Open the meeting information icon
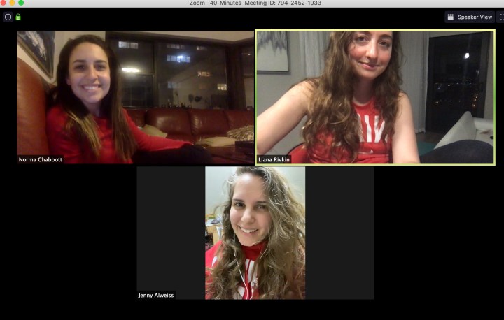 [x=8, y=17]
